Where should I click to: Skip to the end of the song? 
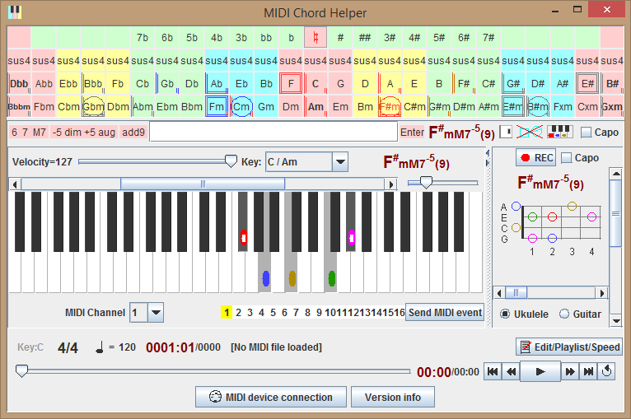tap(588, 371)
